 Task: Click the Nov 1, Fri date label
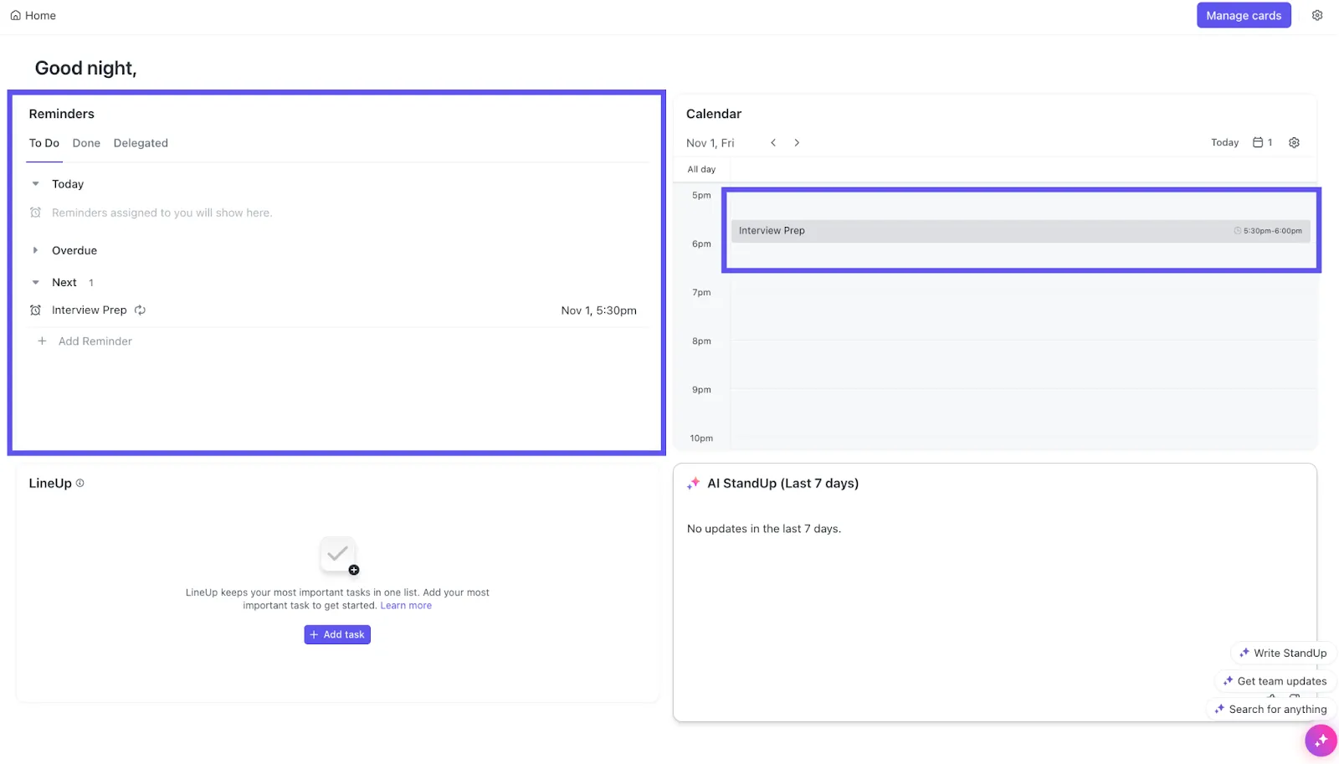pos(711,143)
